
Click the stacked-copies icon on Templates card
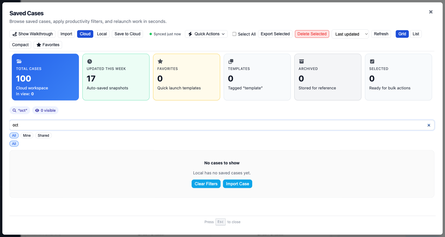[231, 61]
